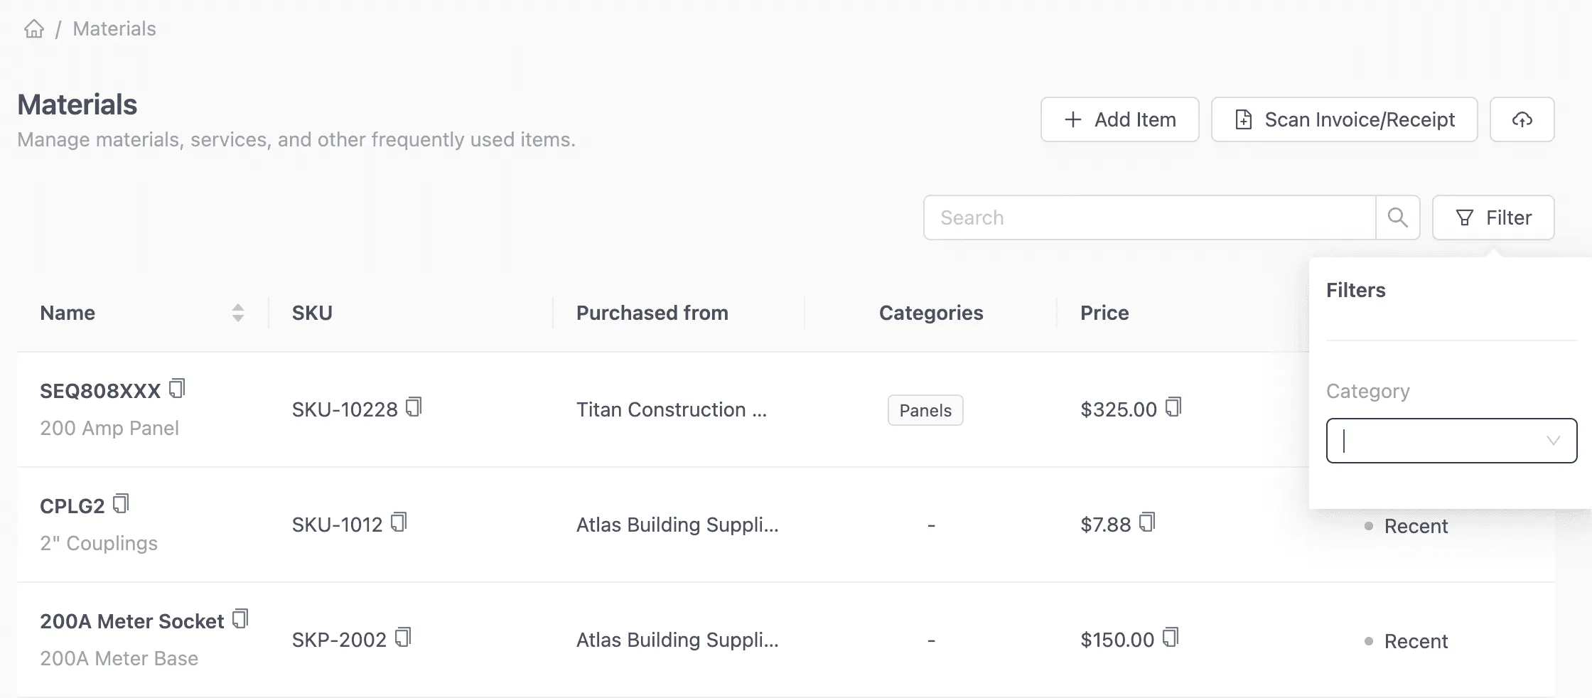Copy the $325.00 price
1592x698 pixels.
tap(1175, 407)
